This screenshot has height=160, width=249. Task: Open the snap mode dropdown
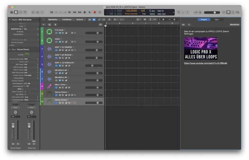139,20
